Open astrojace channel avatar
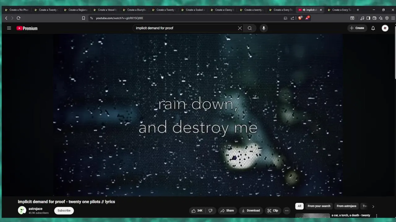Viewport: 396px width, 222px height. coord(22,211)
